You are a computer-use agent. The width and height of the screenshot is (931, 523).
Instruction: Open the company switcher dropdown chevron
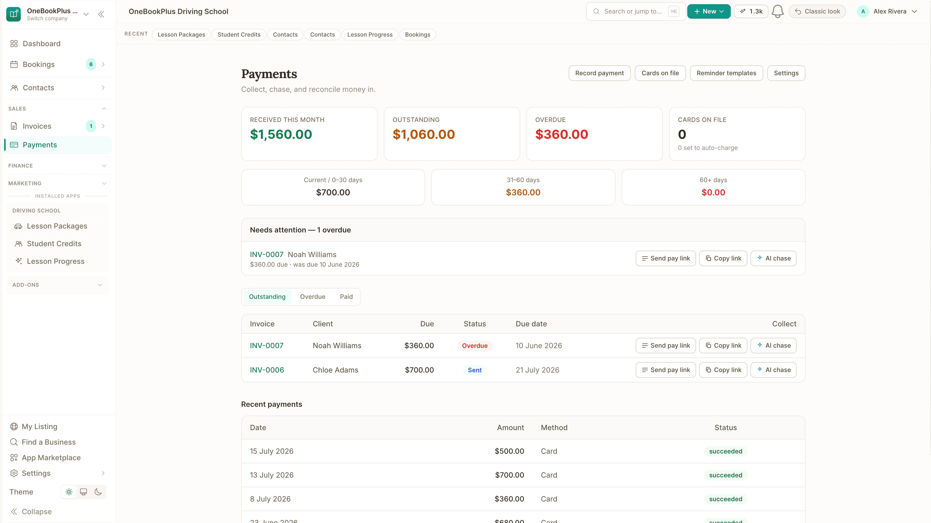pos(86,14)
